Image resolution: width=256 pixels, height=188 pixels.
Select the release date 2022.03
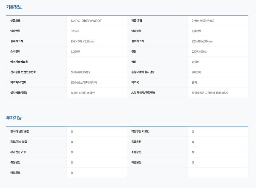197,72
